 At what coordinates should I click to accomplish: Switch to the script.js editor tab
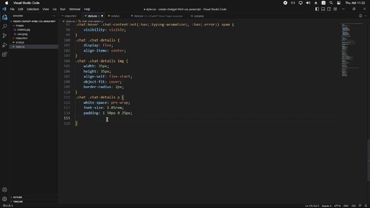115,16
